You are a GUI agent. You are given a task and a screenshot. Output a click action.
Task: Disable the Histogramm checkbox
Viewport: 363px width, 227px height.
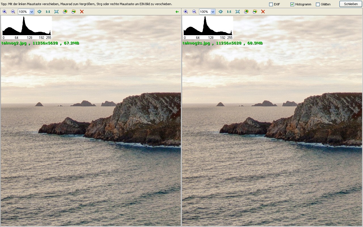[292, 4]
